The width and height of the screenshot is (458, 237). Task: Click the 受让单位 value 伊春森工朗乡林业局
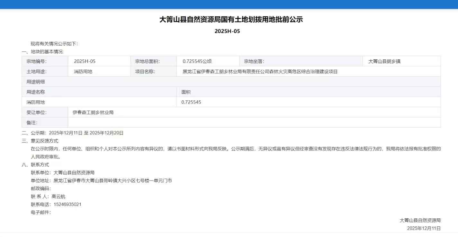pyautogui.click(x=93, y=113)
